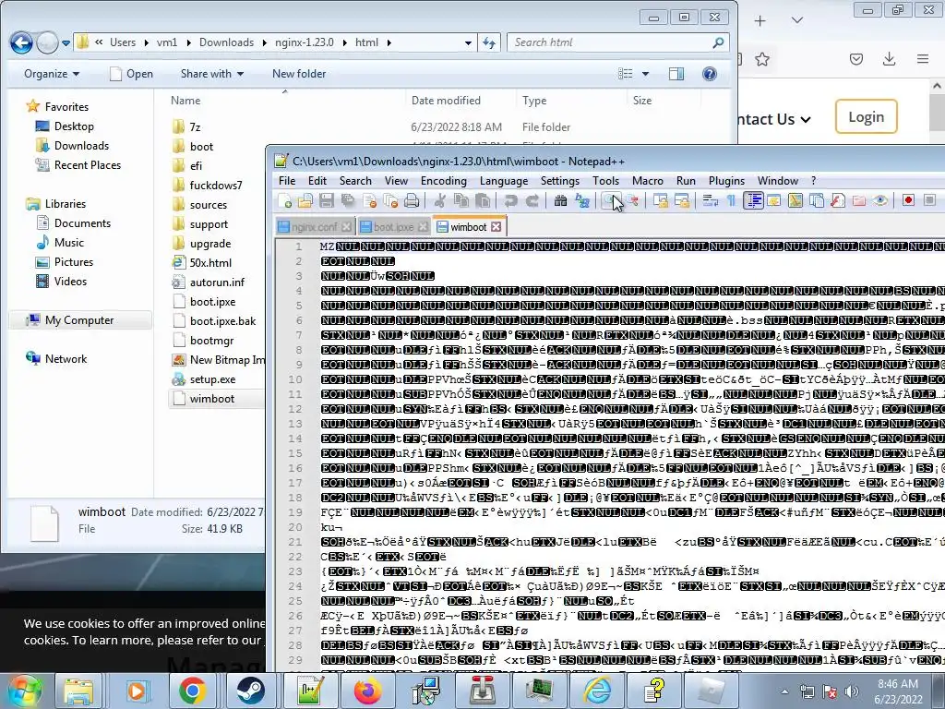This screenshot has height=709, width=945.
Task: Click the Login button in browser page
Action: 866,117
